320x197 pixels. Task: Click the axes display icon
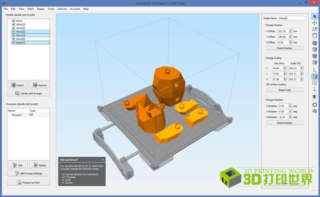[x=315, y=70]
